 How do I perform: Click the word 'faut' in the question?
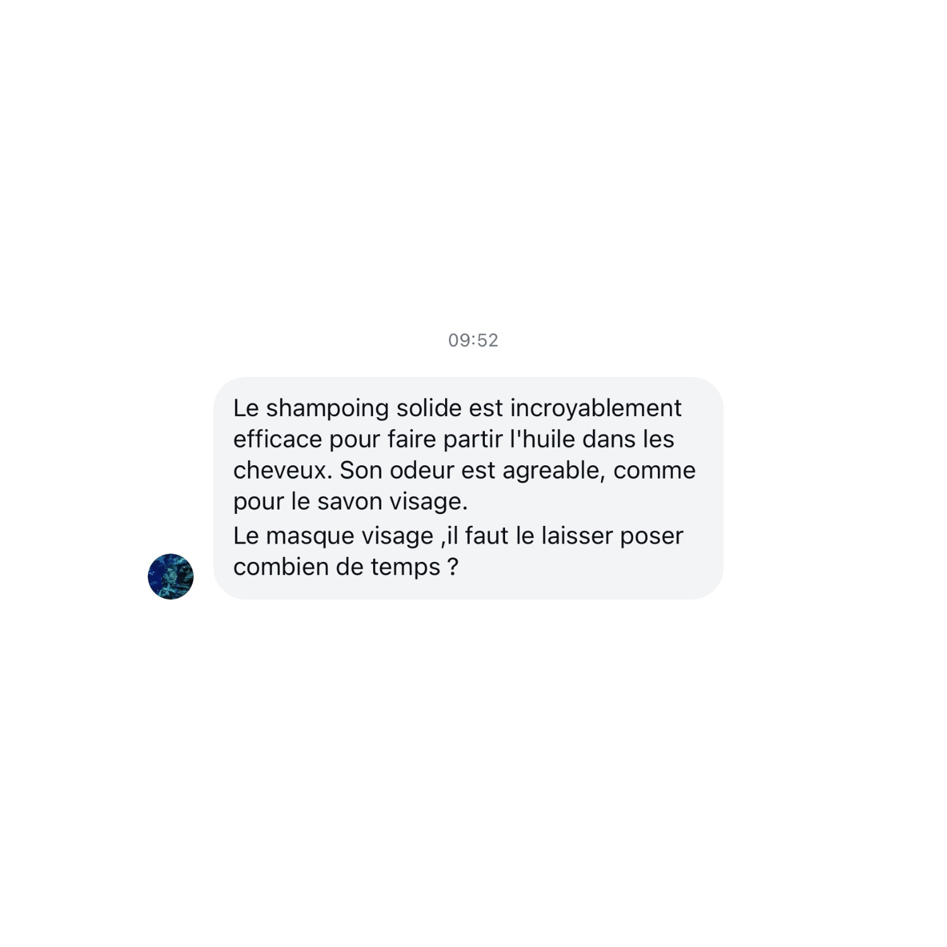point(487,535)
